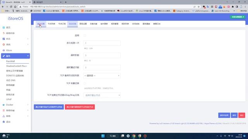Click the timeout seconds (超时秒数) input field
This screenshot has width=248, height=139.
click(x=102, y=55)
